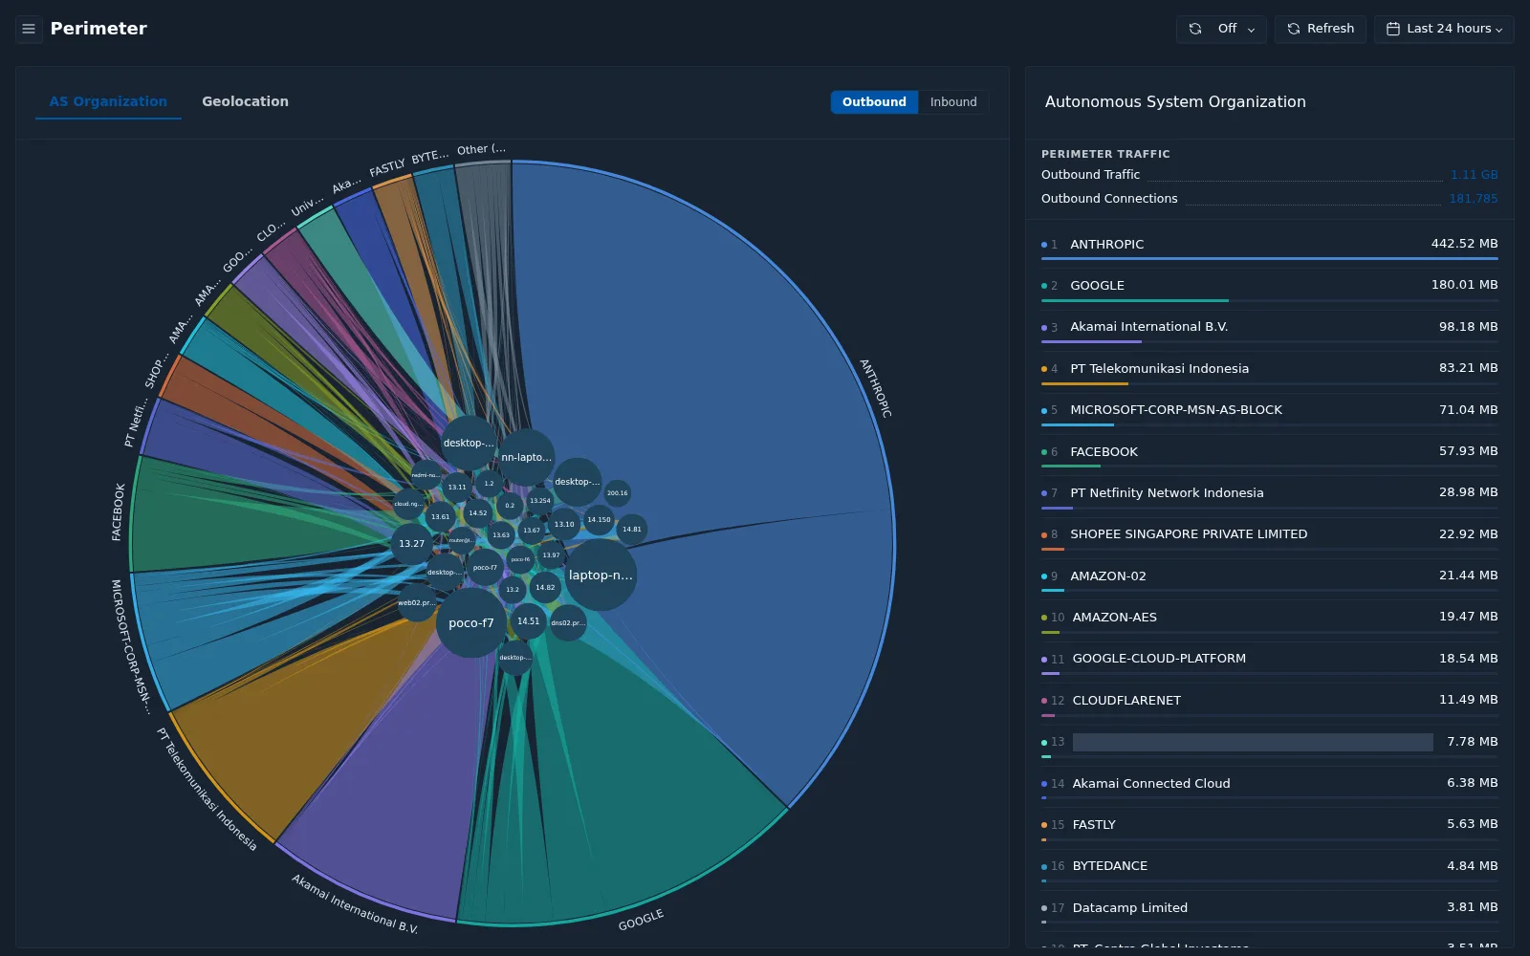Expand the Last 24 hours dropdown
Viewport: 1530px width, 956px height.
[x=1444, y=29]
